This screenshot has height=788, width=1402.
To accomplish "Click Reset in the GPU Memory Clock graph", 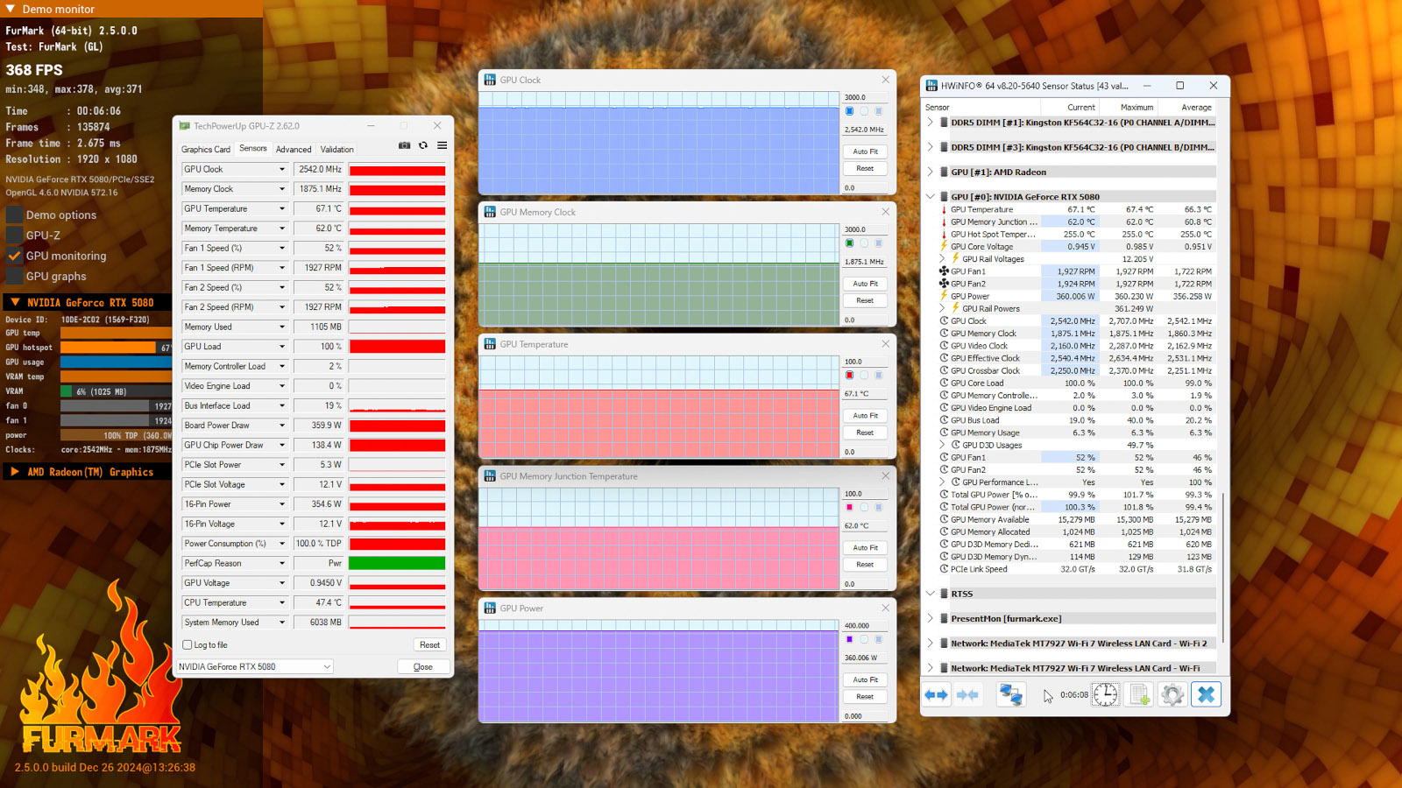I will pyautogui.click(x=865, y=300).
